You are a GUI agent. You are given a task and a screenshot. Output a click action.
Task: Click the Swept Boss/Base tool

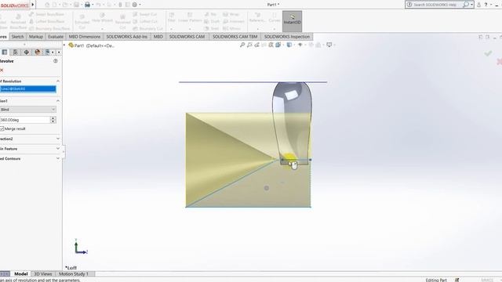[x=47, y=14]
